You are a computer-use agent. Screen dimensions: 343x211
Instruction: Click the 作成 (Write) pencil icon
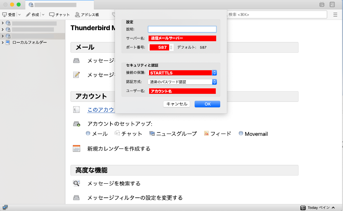coord(28,14)
